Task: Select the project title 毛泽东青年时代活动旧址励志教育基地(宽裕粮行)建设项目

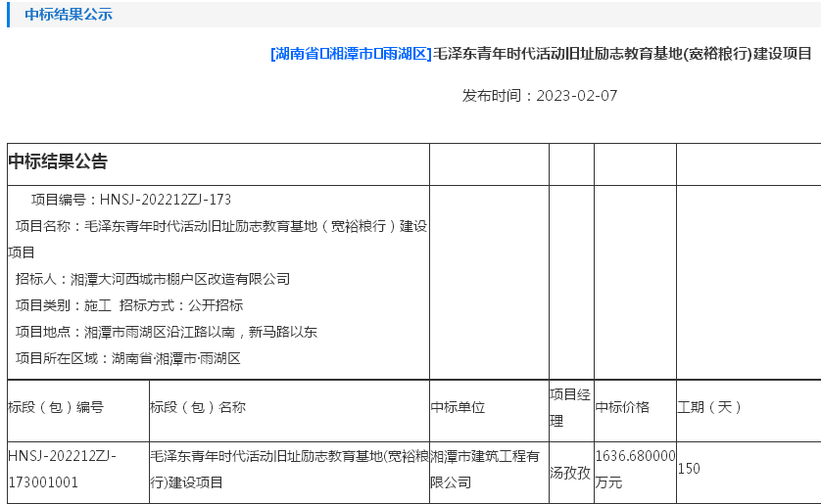Action: click(622, 53)
